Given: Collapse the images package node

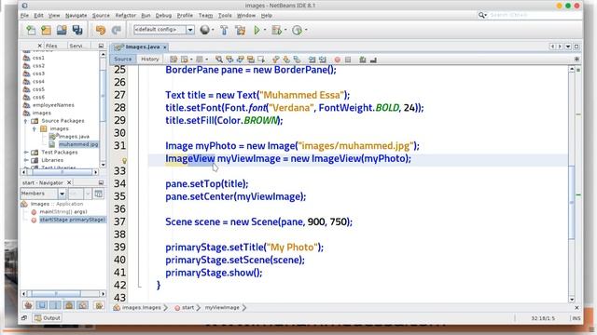Looking at the screenshot, I should point(35,129).
